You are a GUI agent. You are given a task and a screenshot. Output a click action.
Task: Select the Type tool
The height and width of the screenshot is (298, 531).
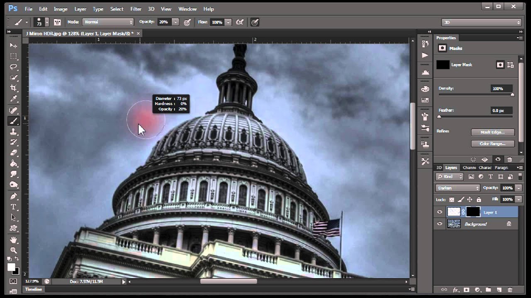pos(14,207)
